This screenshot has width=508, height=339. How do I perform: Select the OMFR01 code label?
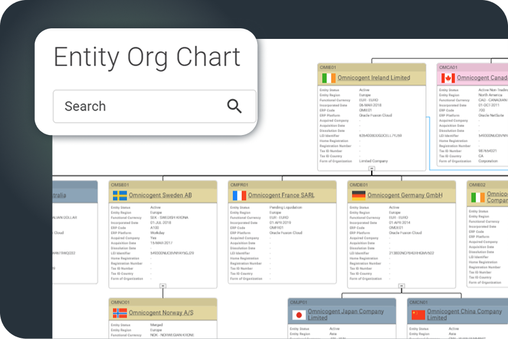point(239,185)
